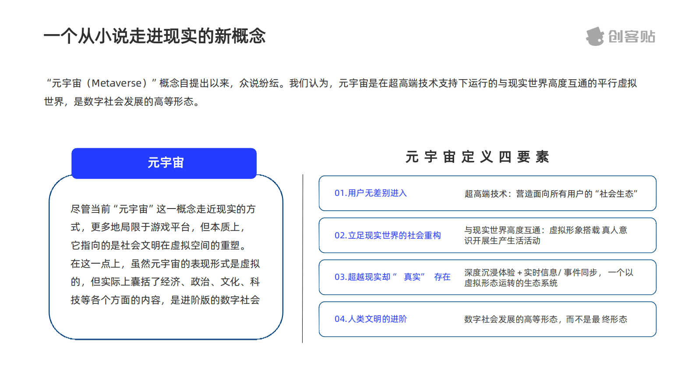The height and width of the screenshot is (390, 695).
Task: Click the description starting 与现实世界高度互通
Action: 545,235
